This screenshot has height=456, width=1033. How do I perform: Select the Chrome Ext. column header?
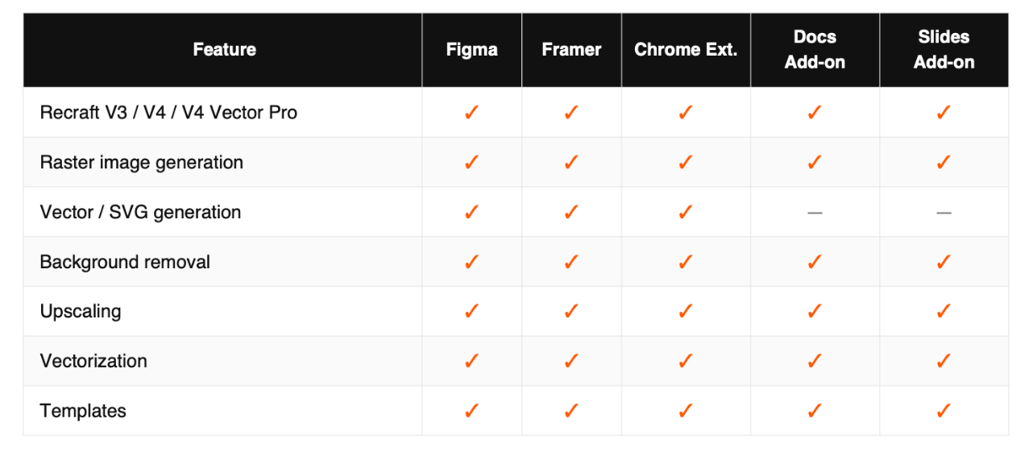tap(686, 50)
